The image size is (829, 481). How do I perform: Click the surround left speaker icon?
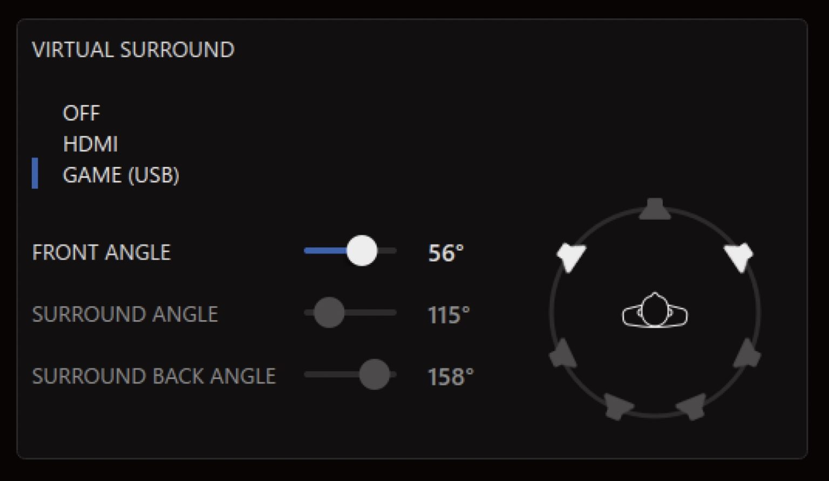(563, 354)
